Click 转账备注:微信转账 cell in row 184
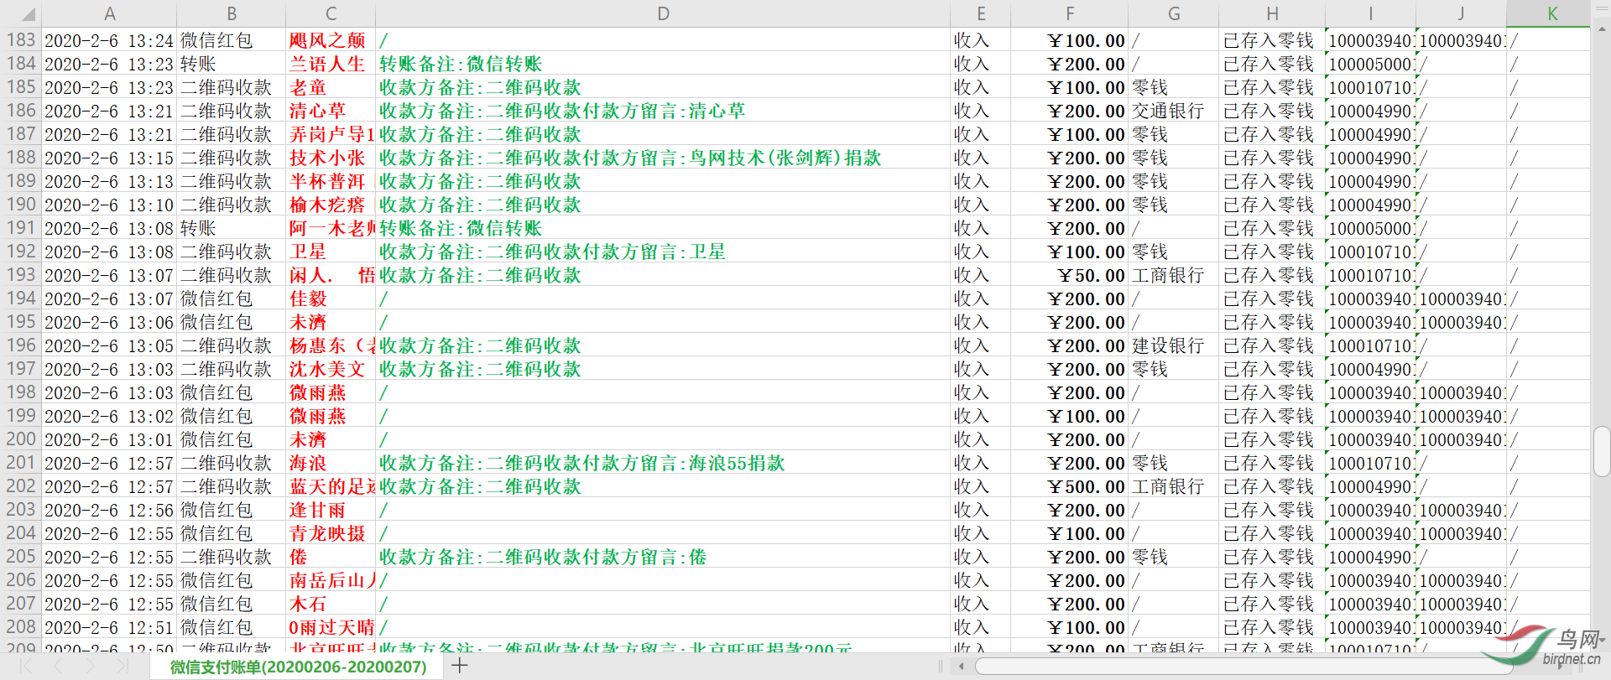 coord(663,64)
